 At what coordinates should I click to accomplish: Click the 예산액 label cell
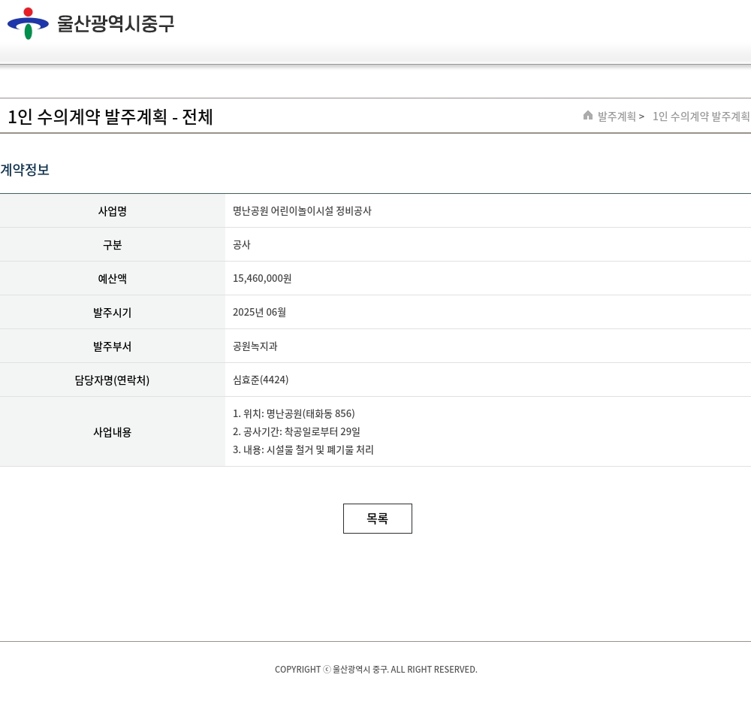click(x=113, y=279)
